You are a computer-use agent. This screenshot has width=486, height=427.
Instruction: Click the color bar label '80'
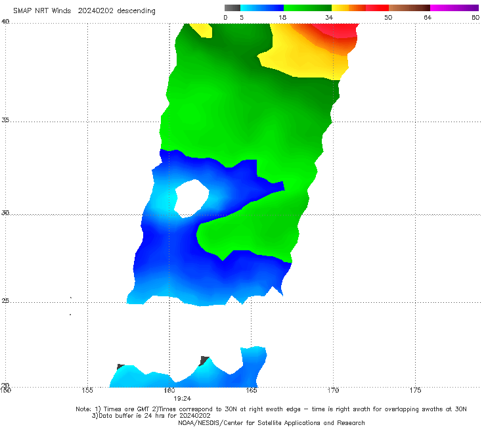(x=475, y=17)
